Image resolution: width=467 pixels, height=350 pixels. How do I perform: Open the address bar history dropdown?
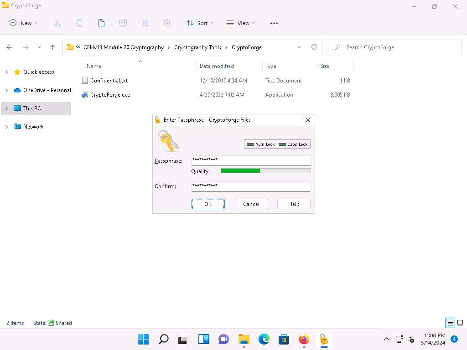299,47
